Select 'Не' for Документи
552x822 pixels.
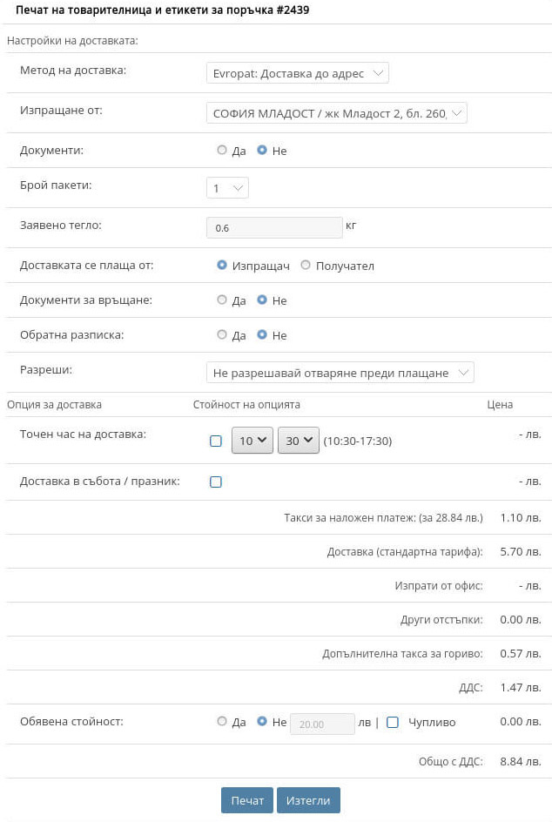point(262,151)
